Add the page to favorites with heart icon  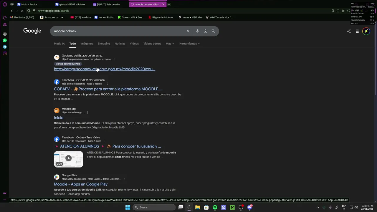tap(348, 11)
